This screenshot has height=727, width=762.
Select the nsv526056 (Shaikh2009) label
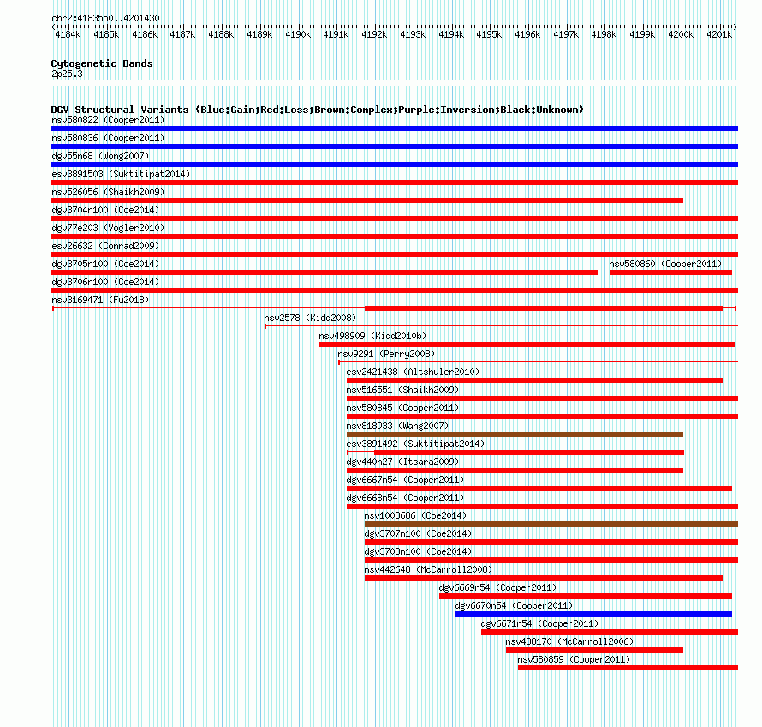pyautogui.click(x=108, y=192)
